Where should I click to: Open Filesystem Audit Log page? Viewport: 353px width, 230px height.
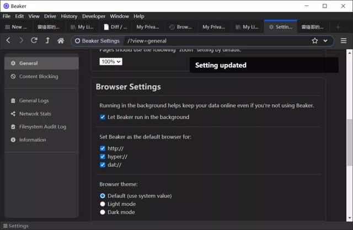tap(42, 127)
